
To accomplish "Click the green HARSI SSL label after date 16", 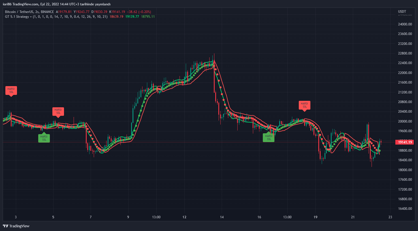I will [x=269, y=137].
